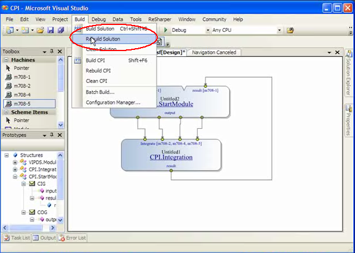355x253 pixels.
Task: Click the New Project toolbar icon
Action: pos(10,30)
